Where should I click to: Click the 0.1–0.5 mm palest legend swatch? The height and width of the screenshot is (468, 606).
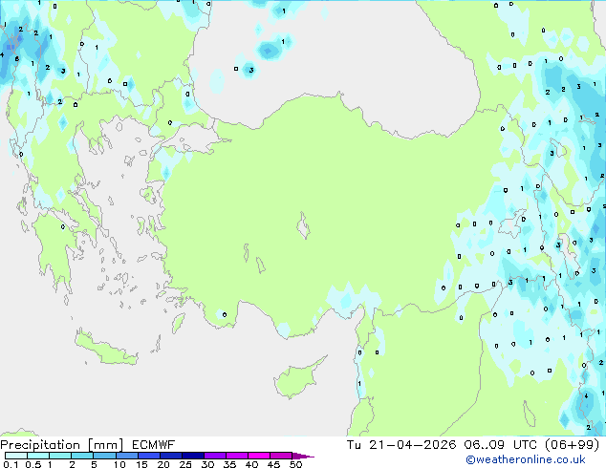(16, 456)
